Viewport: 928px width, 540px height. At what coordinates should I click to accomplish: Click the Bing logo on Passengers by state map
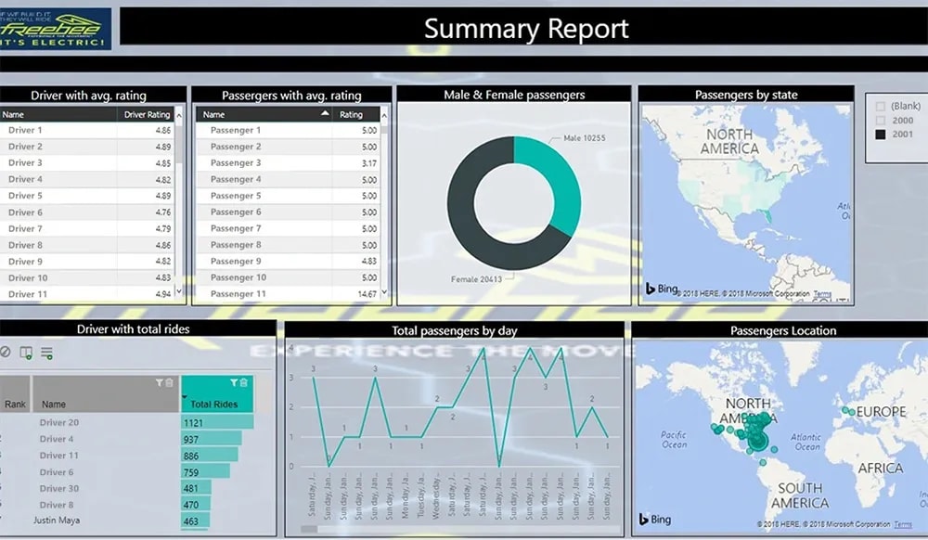coord(661,289)
